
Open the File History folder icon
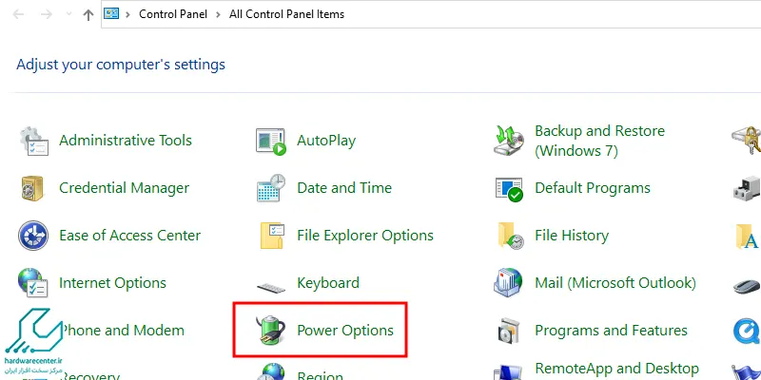511,236
